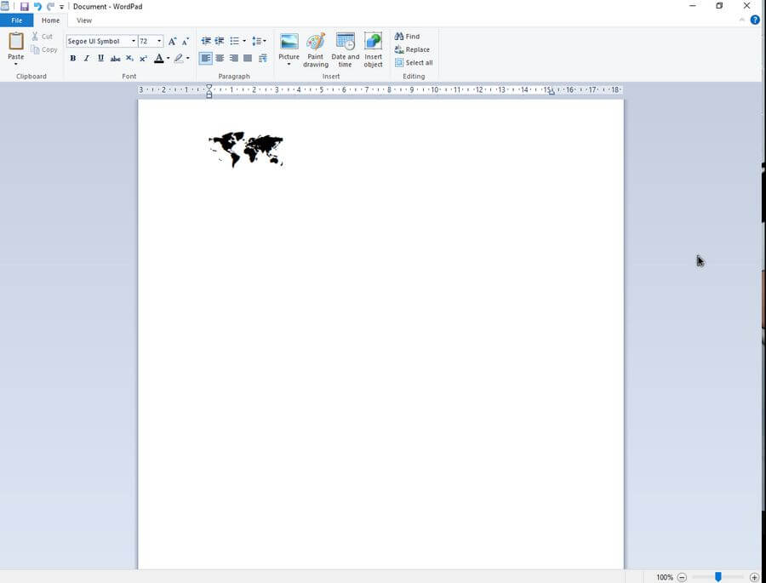Grow the font size
Image resolution: width=766 pixels, height=583 pixels.
(172, 41)
